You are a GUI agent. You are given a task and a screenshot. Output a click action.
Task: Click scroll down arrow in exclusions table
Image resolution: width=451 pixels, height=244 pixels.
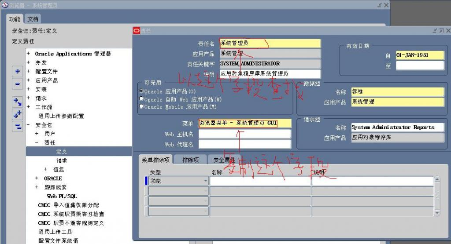(x=437, y=213)
